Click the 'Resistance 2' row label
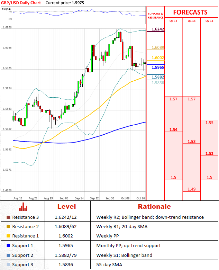 (x=26, y=227)
